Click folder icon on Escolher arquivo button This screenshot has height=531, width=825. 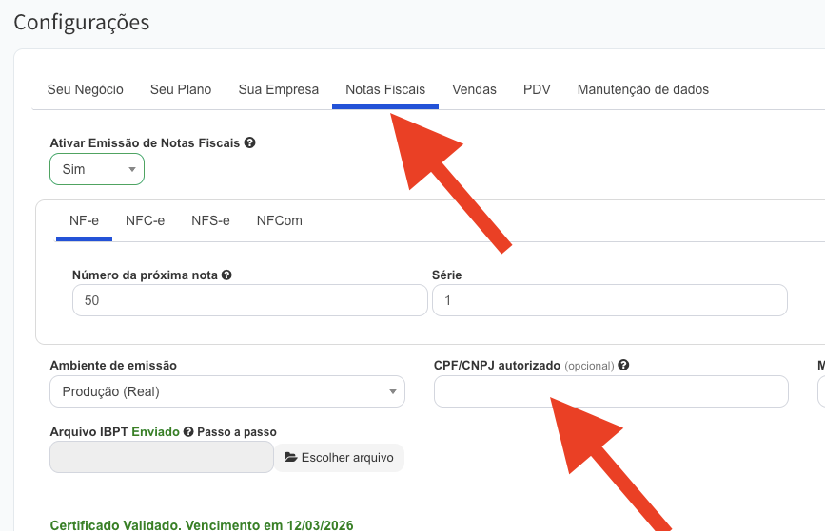[290, 458]
